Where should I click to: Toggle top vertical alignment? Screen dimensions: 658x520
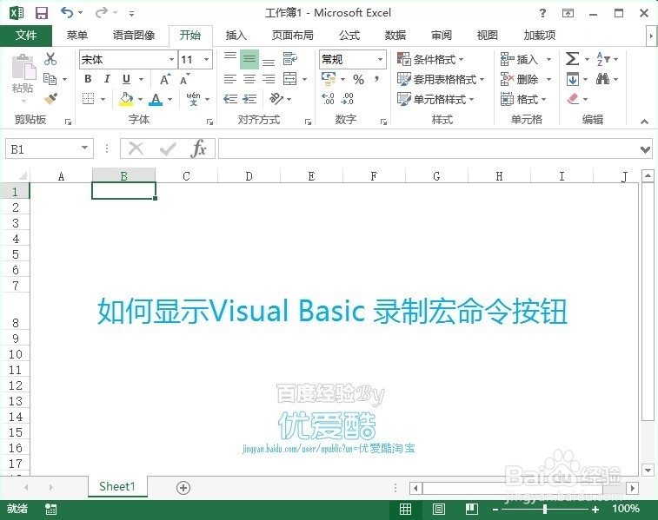[x=230, y=59]
